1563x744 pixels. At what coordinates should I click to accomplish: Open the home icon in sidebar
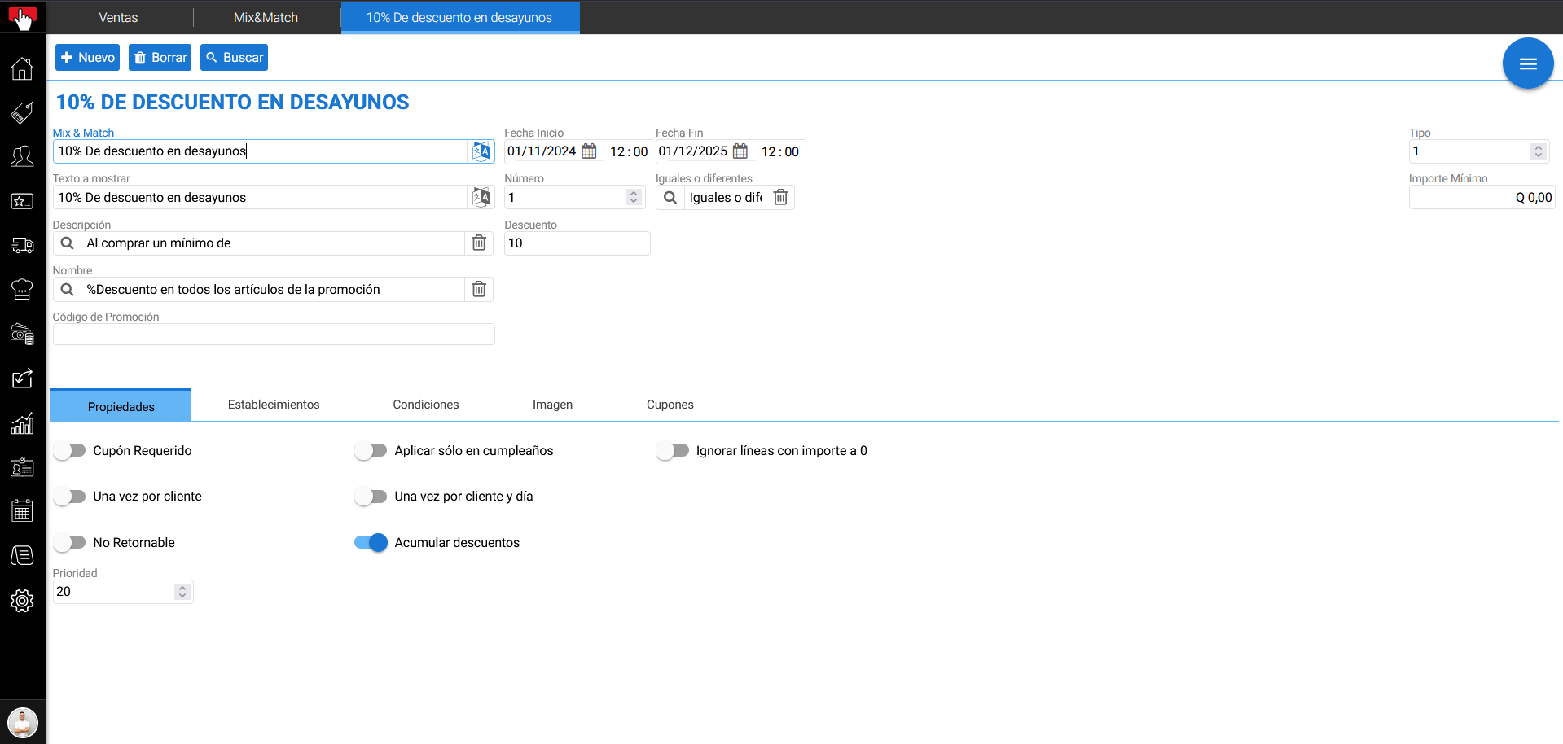tap(22, 68)
